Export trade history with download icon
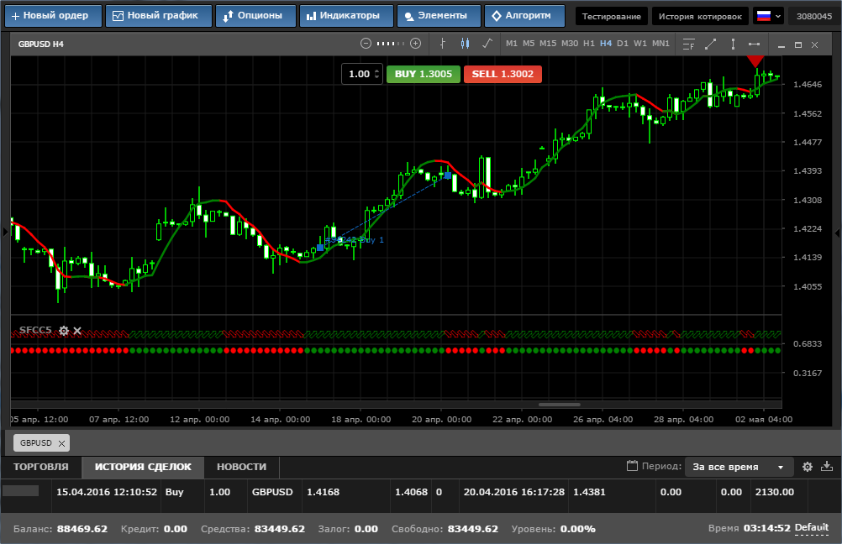The width and height of the screenshot is (842, 544). [x=827, y=466]
